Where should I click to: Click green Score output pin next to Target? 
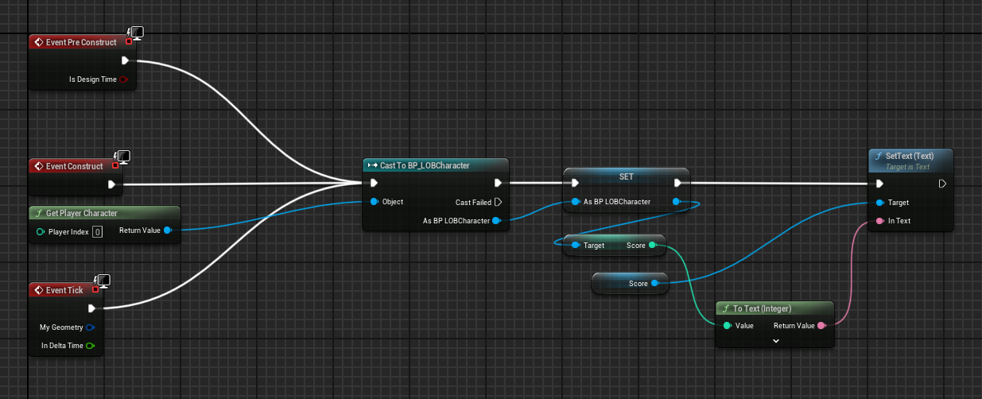653,246
